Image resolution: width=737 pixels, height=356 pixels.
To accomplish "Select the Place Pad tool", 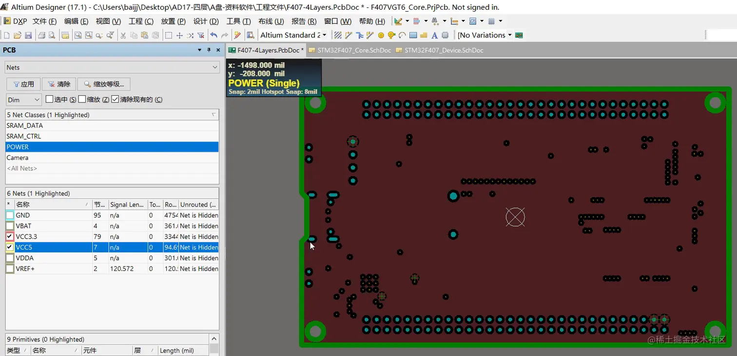I will pos(381,35).
